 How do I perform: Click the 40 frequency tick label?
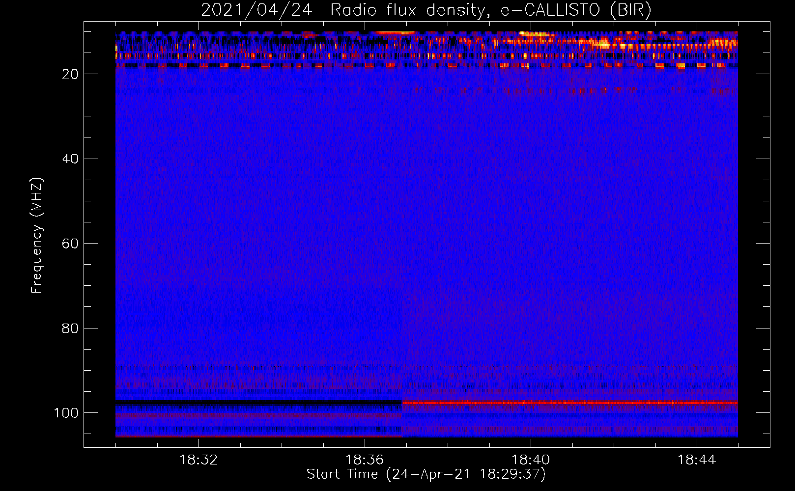[70, 159]
